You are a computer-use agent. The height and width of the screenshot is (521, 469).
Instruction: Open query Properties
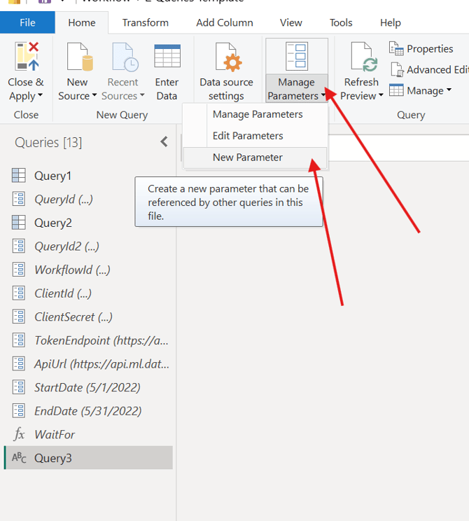[x=421, y=49]
